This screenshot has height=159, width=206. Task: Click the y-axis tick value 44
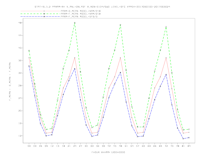pyautogui.click(x=20, y=35)
